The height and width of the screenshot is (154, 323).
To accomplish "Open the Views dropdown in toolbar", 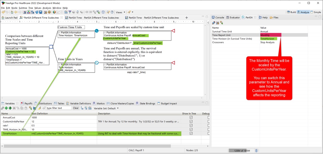I will click(x=120, y=12).
